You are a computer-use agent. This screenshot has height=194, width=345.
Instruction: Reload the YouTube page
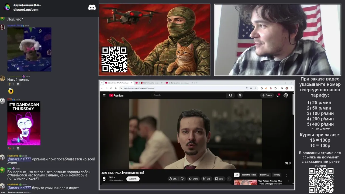click(x=111, y=88)
